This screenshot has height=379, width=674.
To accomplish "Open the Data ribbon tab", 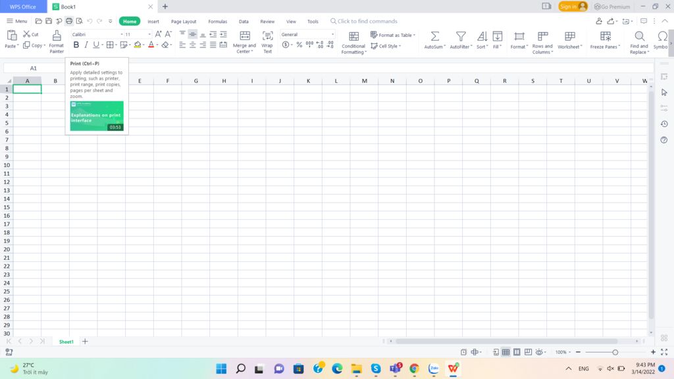I will (244, 21).
